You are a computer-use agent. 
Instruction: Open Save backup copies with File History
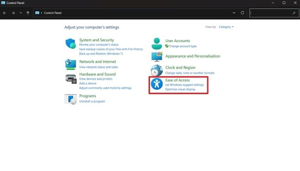click(x=111, y=49)
